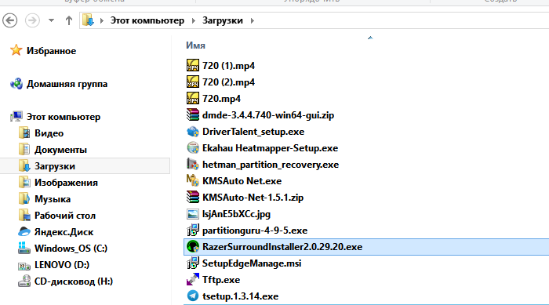The image size is (549, 305).
Task: Click the partitionguru-4-9-5.exe installer icon
Action: 193,230
